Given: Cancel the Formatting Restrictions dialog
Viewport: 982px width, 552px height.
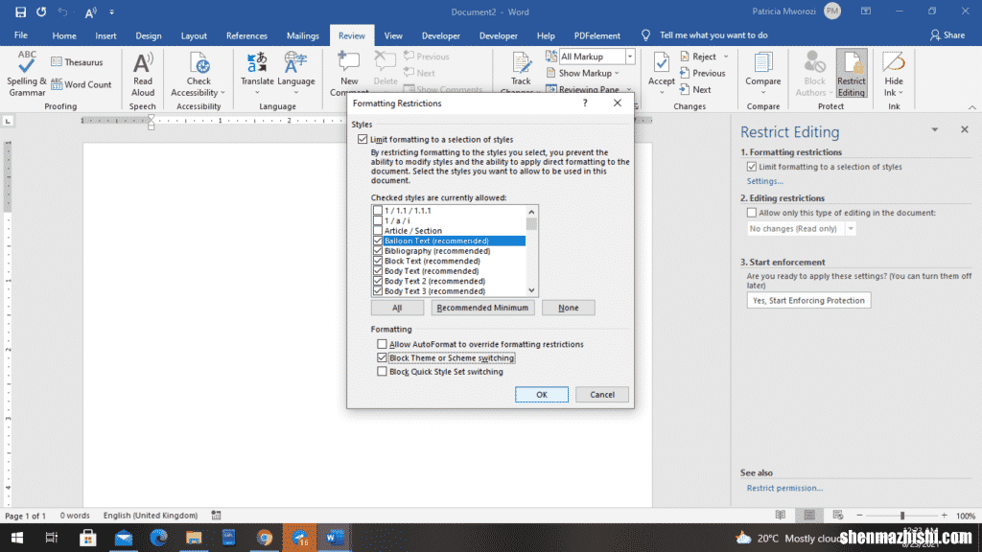Looking at the screenshot, I should pos(602,395).
